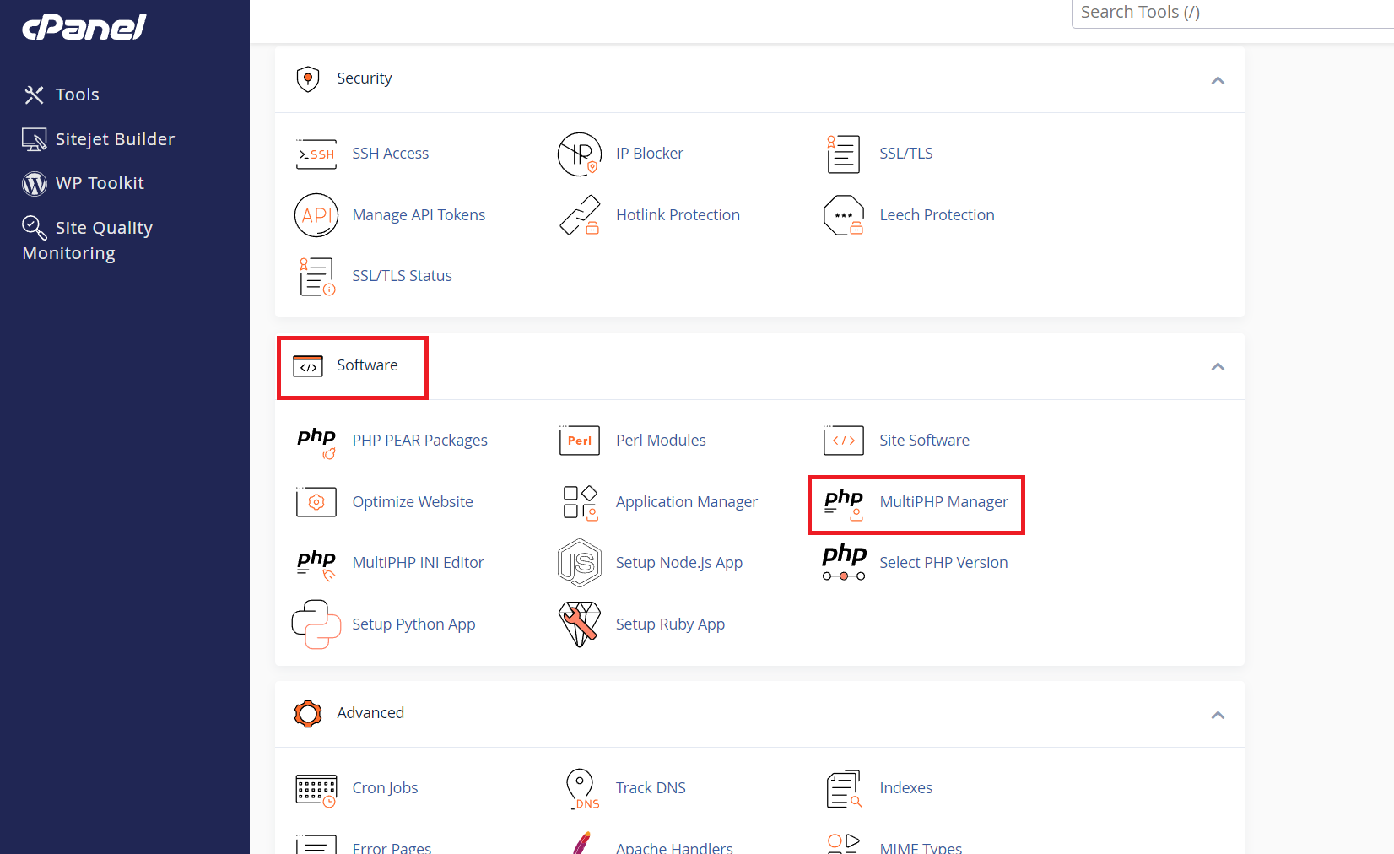Image resolution: width=1394 pixels, height=854 pixels.
Task: Open the Setup Python App link
Action: (413, 624)
